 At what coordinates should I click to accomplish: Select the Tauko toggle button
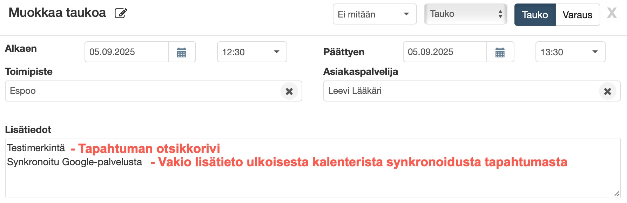[x=535, y=15]
